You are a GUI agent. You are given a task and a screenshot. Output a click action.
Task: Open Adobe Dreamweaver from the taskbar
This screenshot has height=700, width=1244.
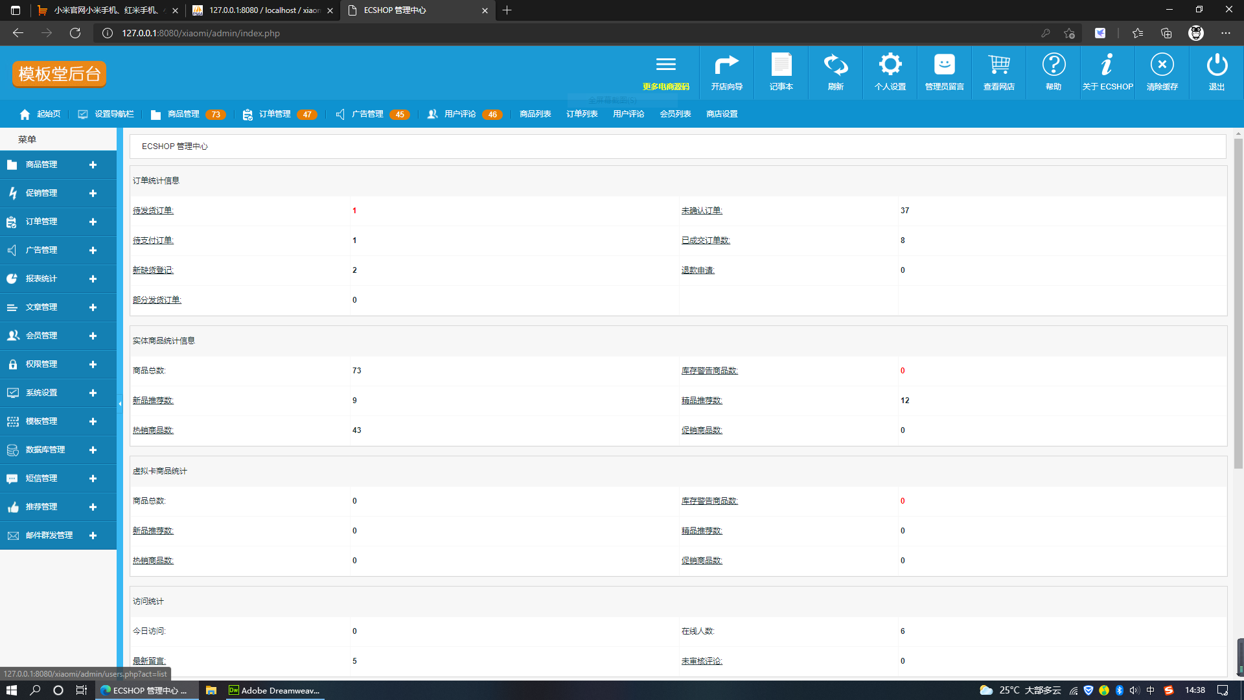[274, 690]
